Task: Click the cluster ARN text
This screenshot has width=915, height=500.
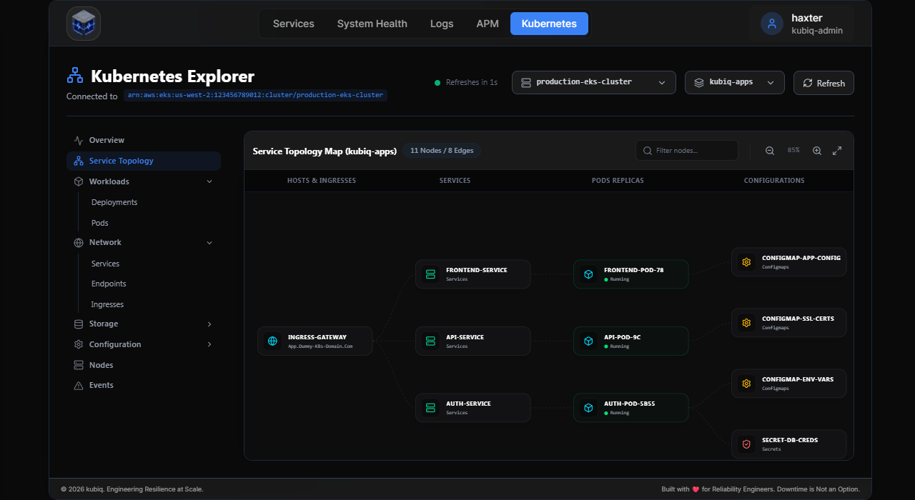Action: [256, 95]
